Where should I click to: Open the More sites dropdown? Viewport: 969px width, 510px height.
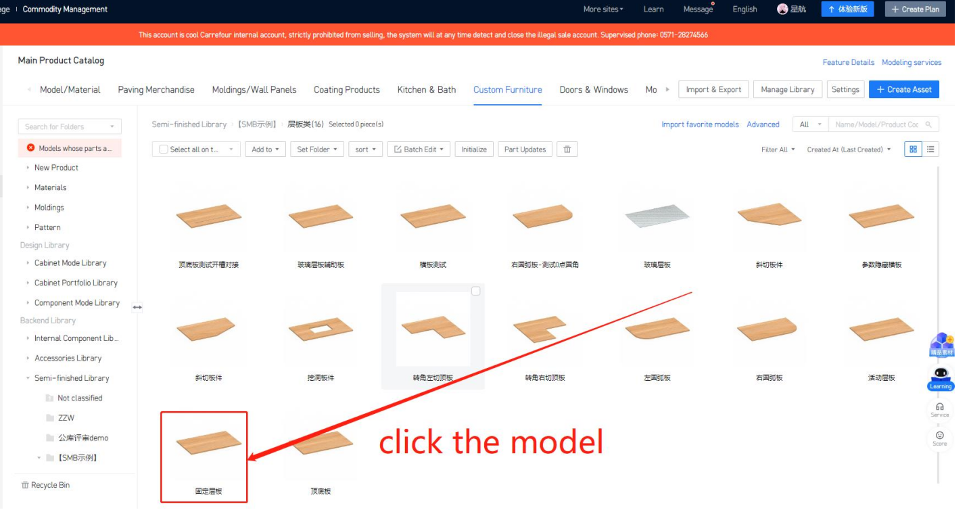603,9
